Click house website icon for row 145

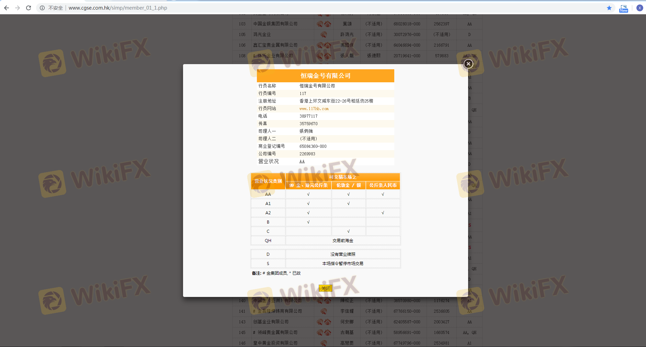coord(328,333)
